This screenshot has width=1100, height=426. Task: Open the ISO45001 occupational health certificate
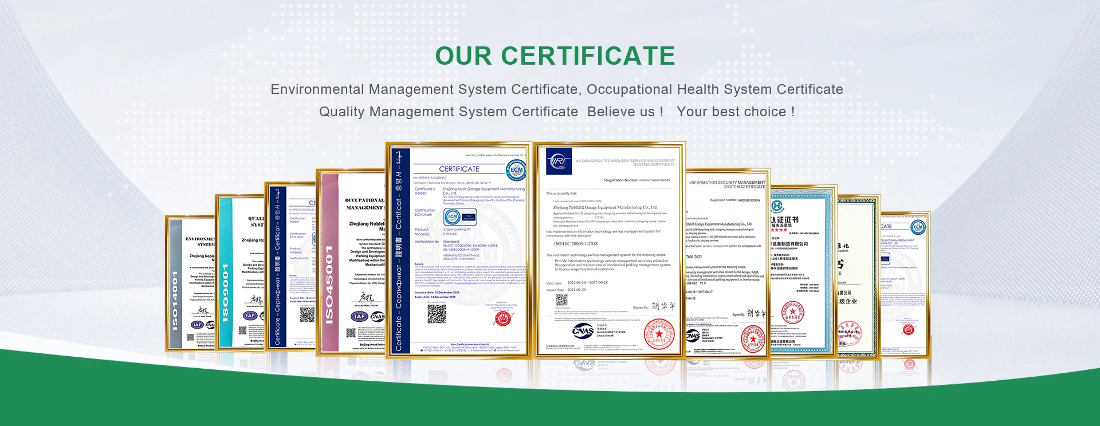point(349,262)
